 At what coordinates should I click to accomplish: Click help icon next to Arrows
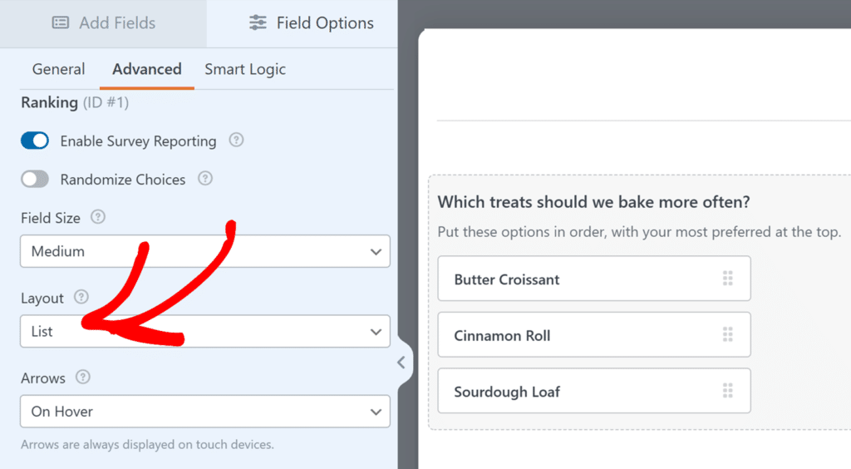pyautogui.click(x=82, y=377)
